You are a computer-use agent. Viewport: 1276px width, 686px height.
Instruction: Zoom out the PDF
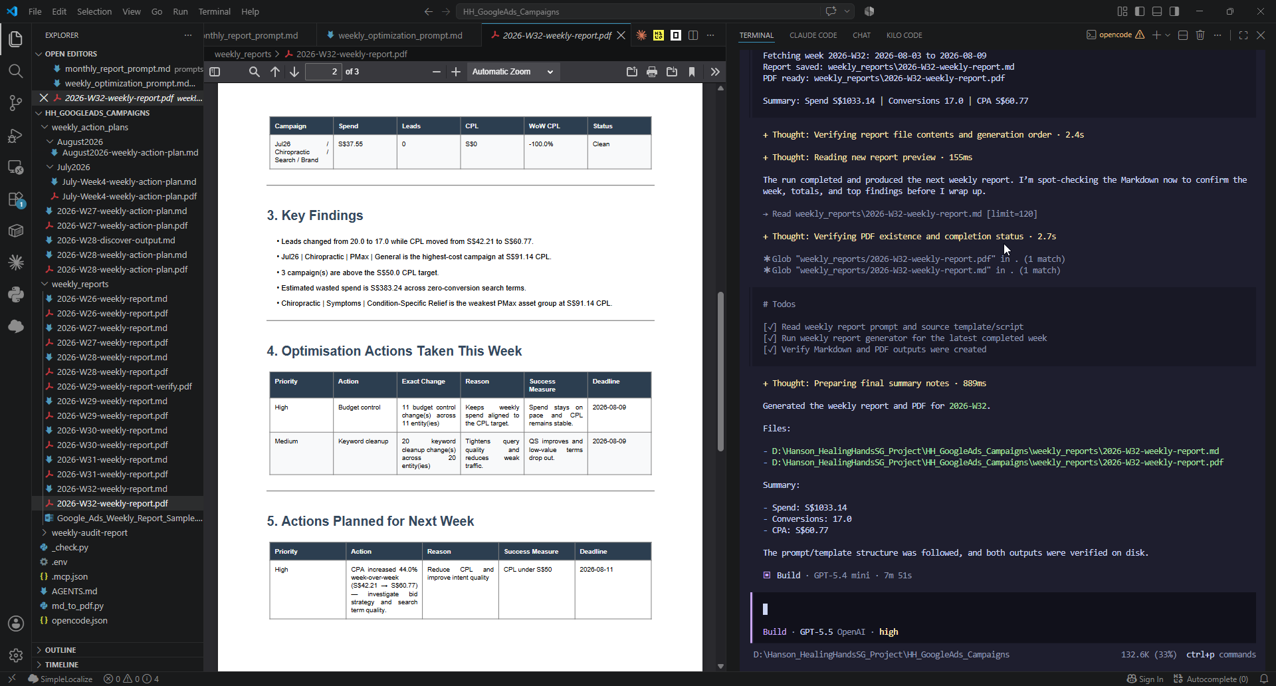pyautogui.click(x=436, y=72)
